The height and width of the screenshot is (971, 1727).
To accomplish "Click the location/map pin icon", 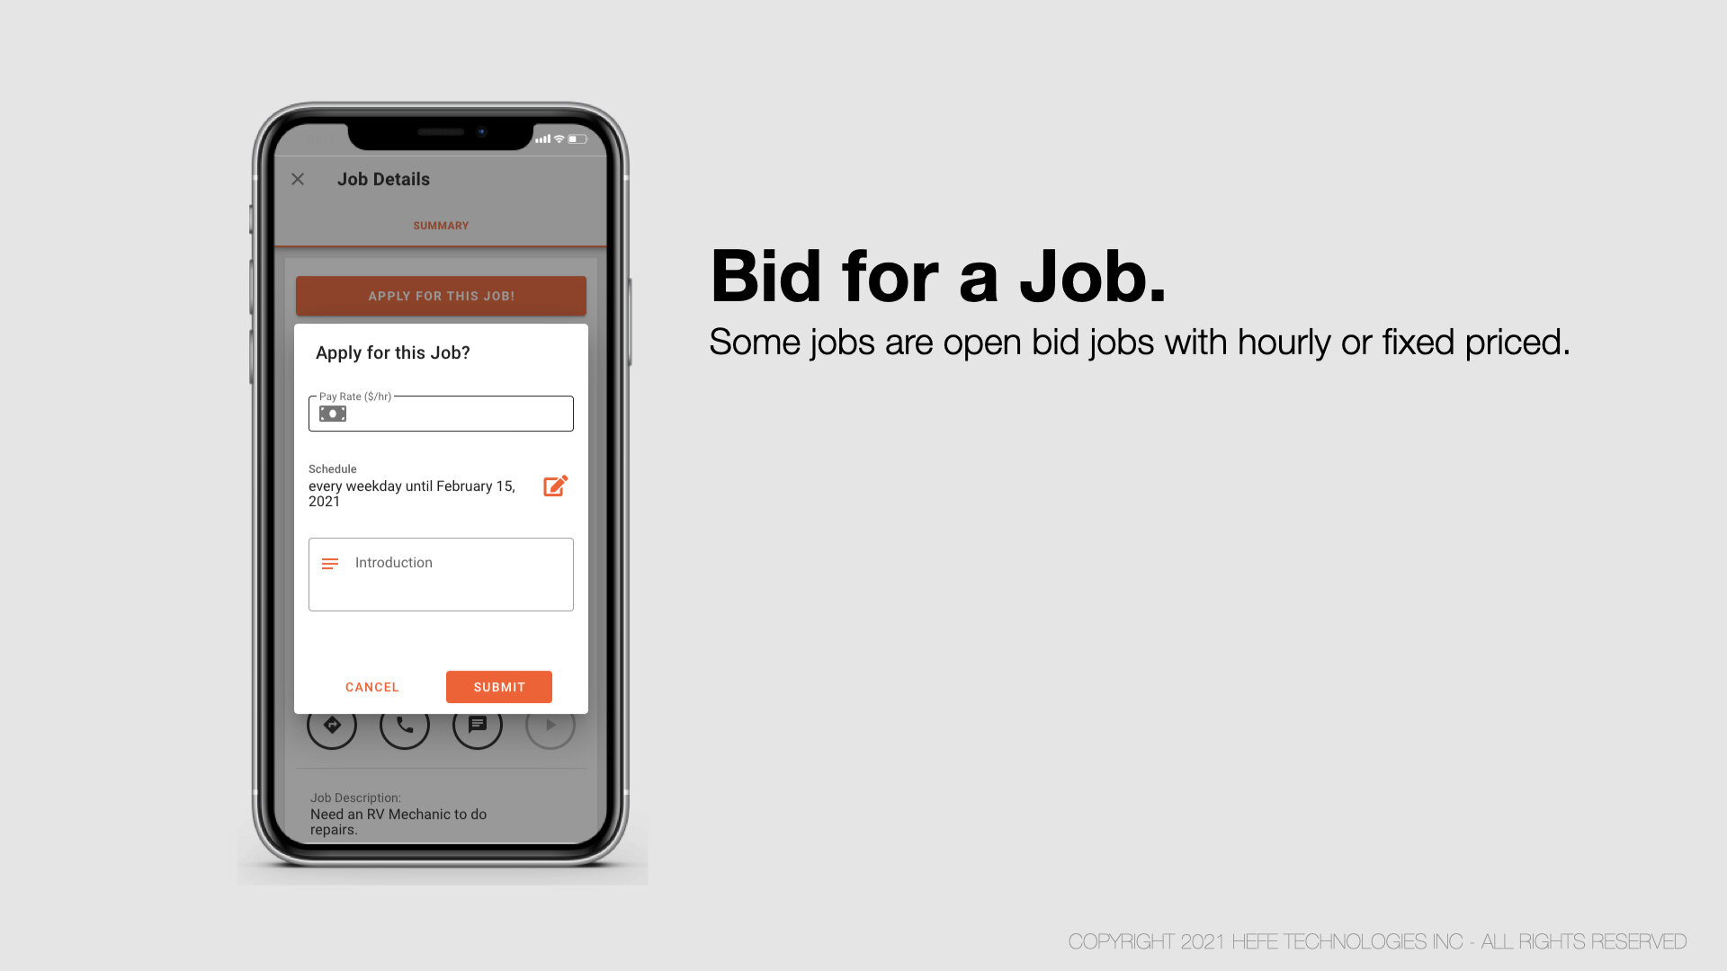I will (x=331, y=725).
